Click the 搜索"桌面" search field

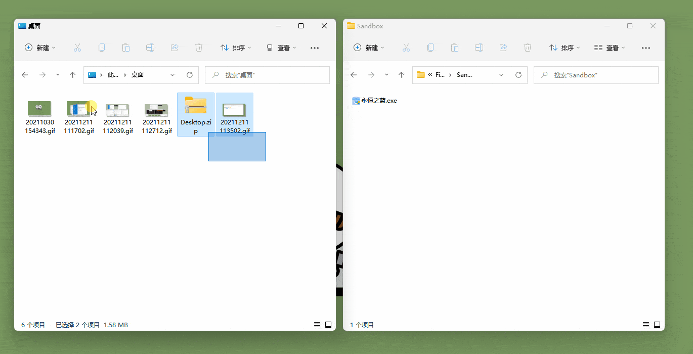point(267,75)
